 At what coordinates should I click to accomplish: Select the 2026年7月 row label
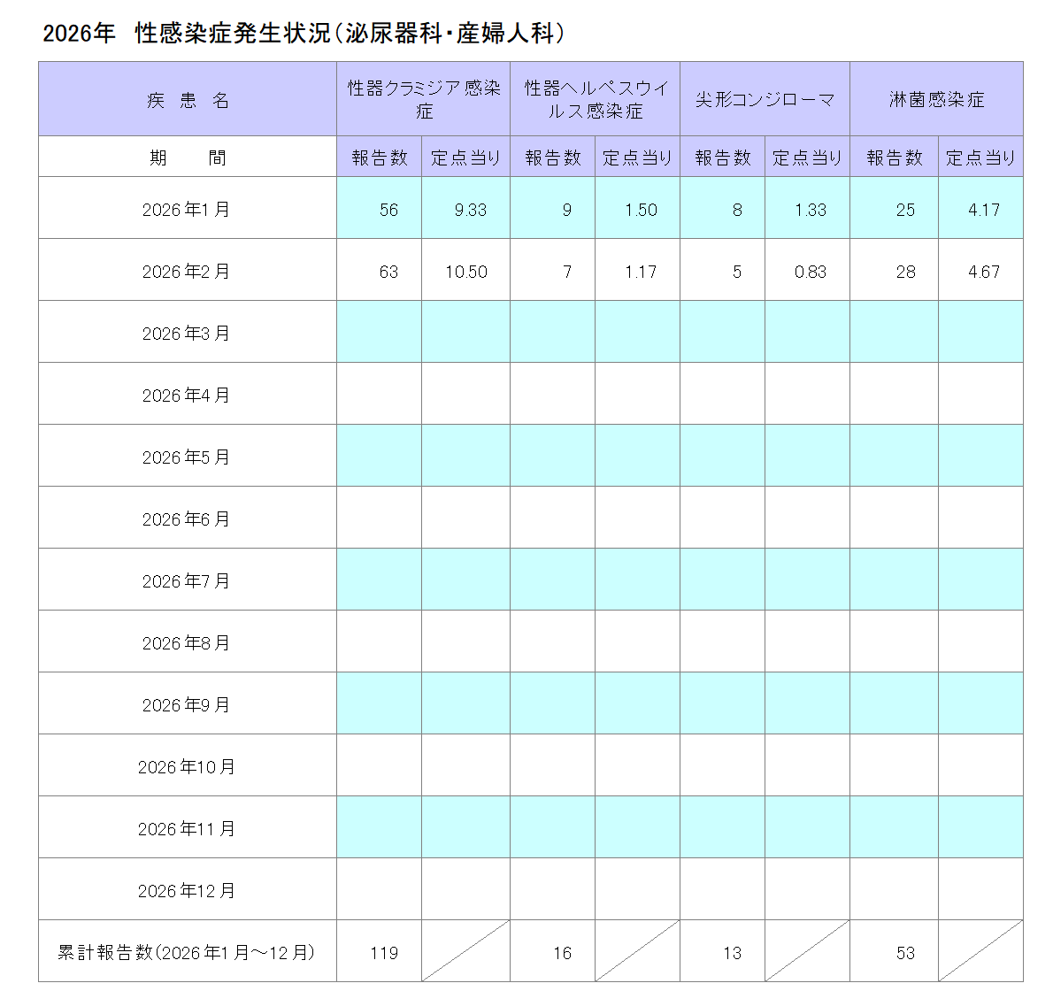tap(186, 580)
